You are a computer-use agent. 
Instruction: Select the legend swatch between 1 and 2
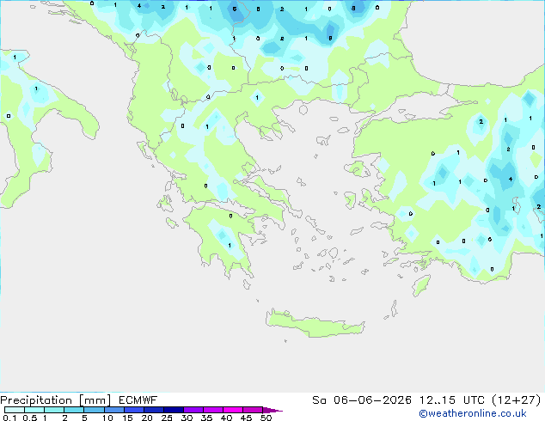(x=54, y=410)
